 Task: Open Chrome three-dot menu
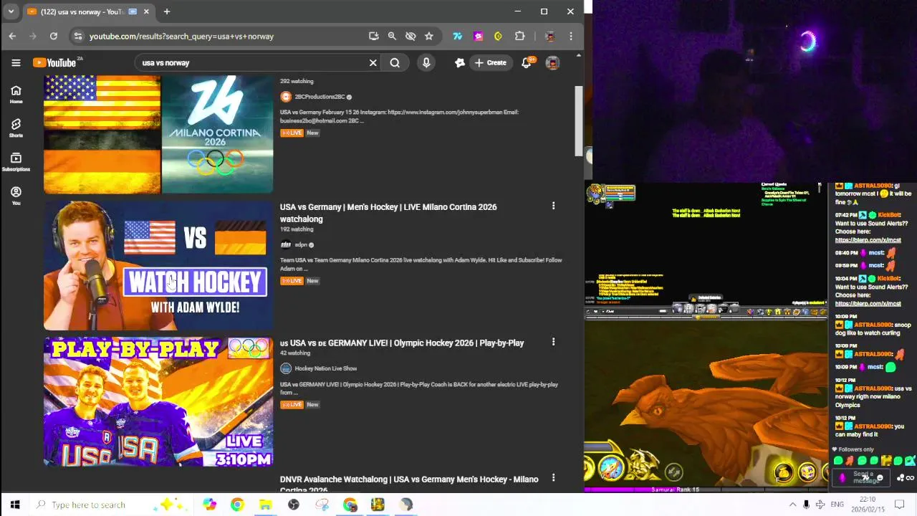tap(571, 36)
